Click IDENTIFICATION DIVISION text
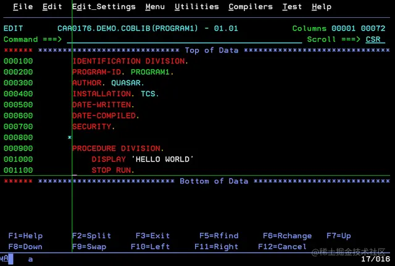Image resolution: width=395 pixels, height=266 pixels. pyautogui.click(x=130, y=61)
